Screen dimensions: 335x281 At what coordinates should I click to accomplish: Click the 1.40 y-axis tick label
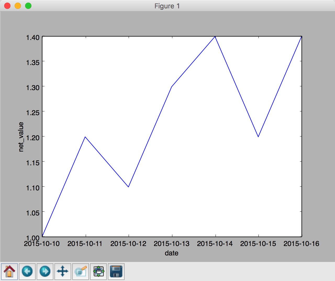(x=33, y=38)
